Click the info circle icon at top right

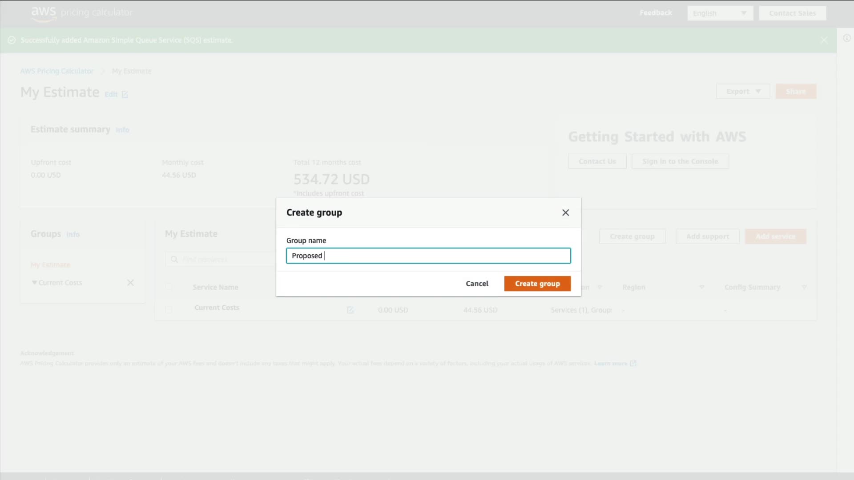pyautogui.click(x=847, y=39)
